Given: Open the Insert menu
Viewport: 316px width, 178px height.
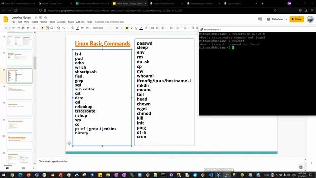Looking at the screenshot, I should 35,22.
